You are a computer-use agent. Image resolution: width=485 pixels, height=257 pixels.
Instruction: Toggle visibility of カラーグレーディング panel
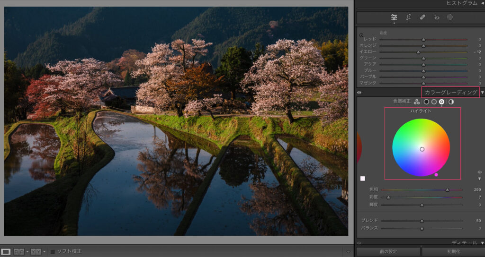coord(359,93)
